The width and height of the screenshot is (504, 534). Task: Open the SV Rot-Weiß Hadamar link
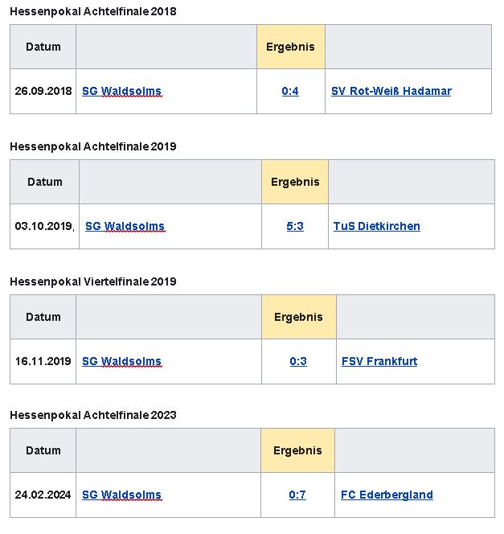coord(391,91)
